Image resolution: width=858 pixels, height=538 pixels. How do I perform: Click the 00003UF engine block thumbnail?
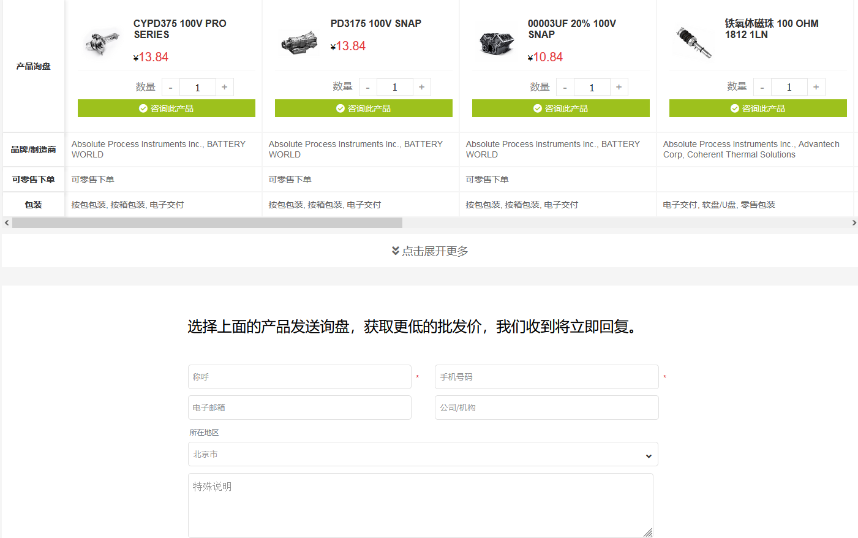pos(497,42)
